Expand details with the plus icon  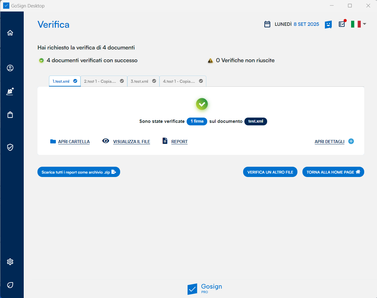351,141
